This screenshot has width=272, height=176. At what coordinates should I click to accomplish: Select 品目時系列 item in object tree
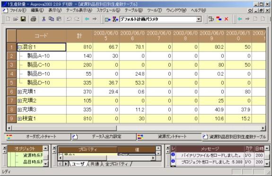(x=33, y=162)
